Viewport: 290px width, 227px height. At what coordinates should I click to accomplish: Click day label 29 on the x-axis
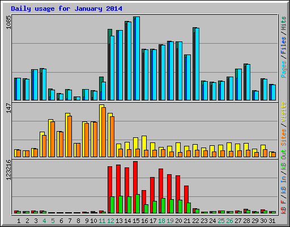(255, 221)
